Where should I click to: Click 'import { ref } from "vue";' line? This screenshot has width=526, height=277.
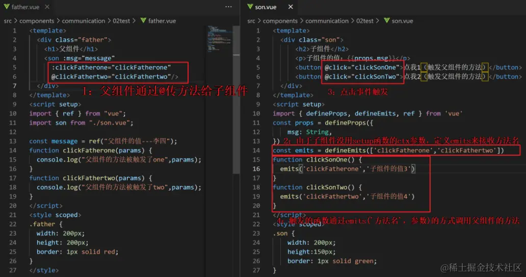point(77,113)
